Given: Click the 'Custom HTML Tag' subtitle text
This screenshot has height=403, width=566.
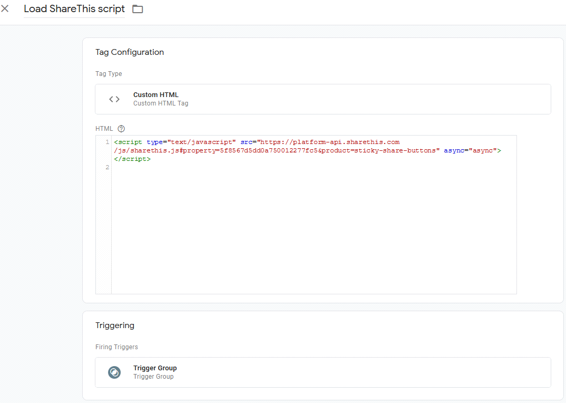Looking at the screenshot, I should (x=161, y=103).
